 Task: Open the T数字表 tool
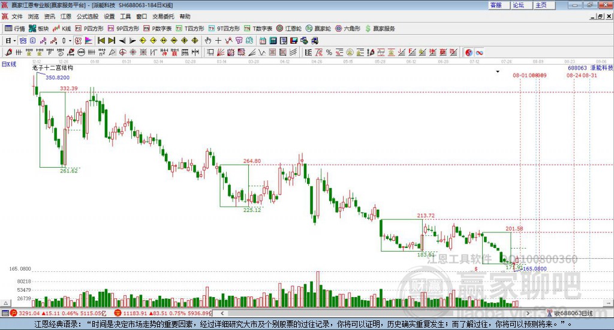[x=258, y=29]
